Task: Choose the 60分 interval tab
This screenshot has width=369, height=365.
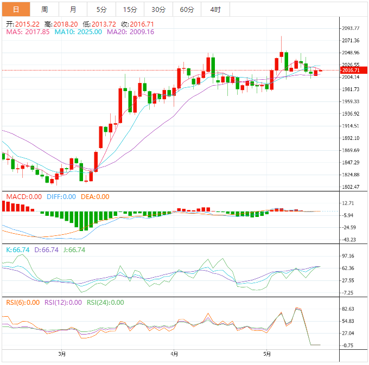Action: click(x=187, y=9)
